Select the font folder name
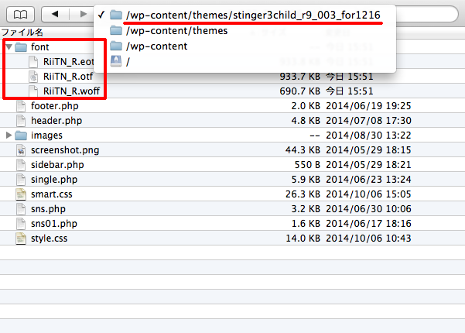This screenshot has width=465, height=333. click(x=40, y=47)
